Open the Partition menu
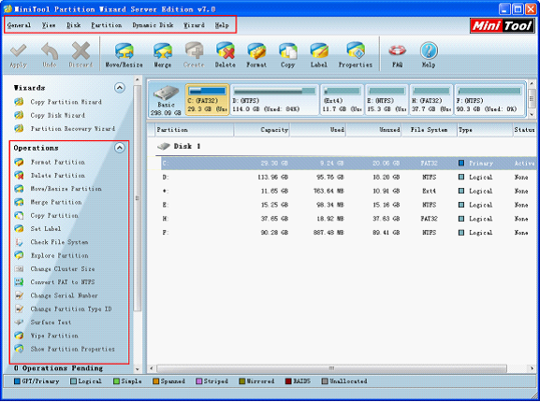Image resolution: width=540 pixels, height=402 pixels. tap(107, 25)
